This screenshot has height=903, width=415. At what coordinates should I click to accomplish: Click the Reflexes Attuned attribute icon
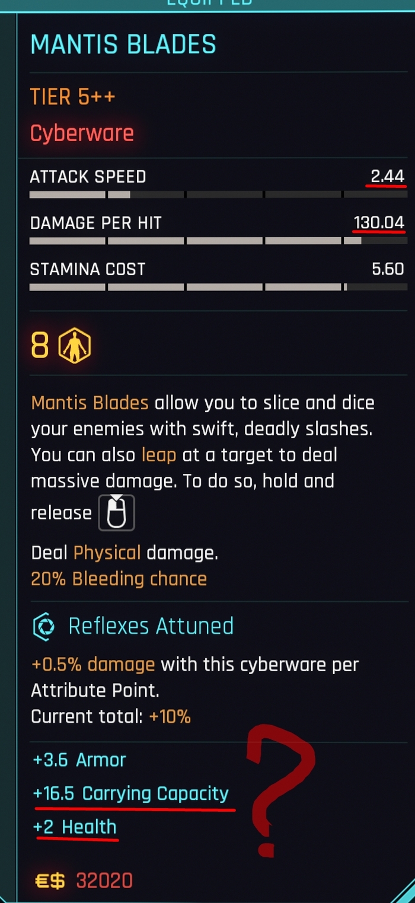(x=43, y=626)
